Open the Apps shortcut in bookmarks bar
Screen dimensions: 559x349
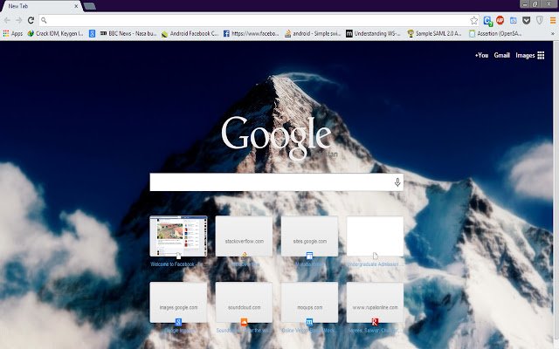13,33
